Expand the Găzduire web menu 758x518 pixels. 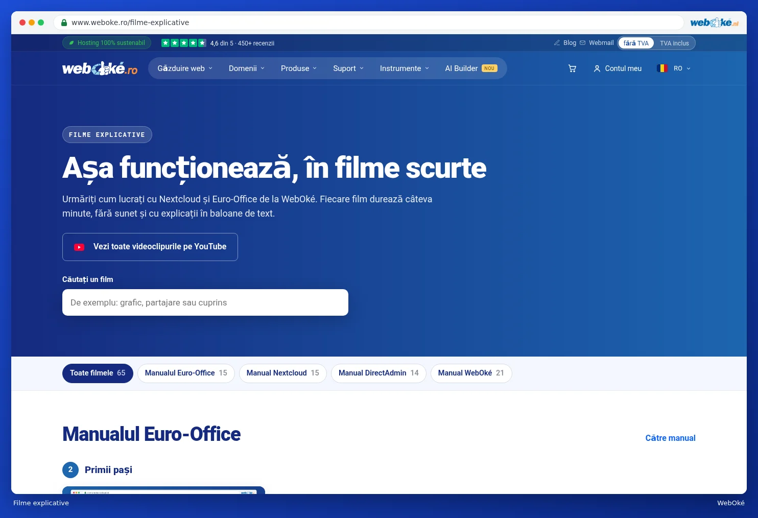[185, 68]
